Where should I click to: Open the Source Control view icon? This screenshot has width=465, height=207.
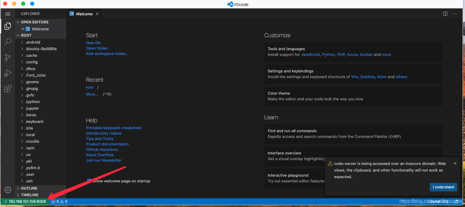(x=8, y=57)
